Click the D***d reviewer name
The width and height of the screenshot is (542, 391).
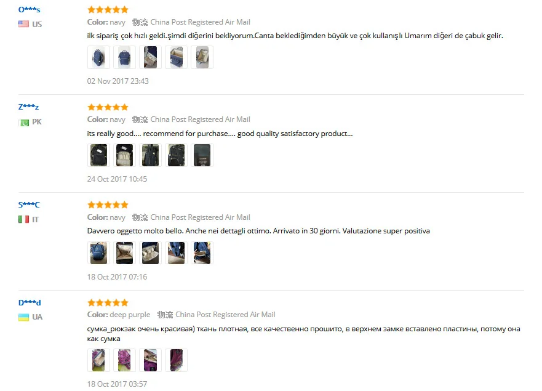pyautogui.click(x=30, y=303)
